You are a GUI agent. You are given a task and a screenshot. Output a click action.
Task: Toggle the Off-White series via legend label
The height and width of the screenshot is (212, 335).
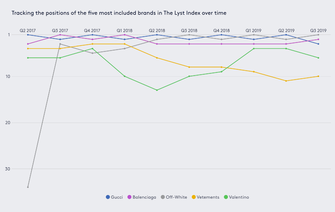[x=176, y=197]
